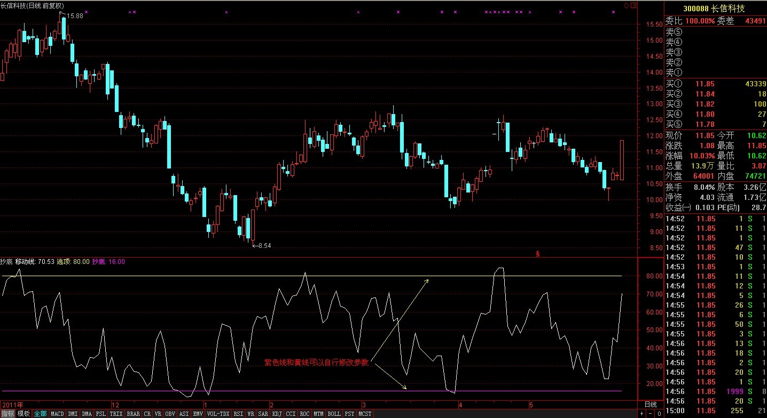
Task: Click the red $ marker on the chart
Action: [x=537, y=254]
